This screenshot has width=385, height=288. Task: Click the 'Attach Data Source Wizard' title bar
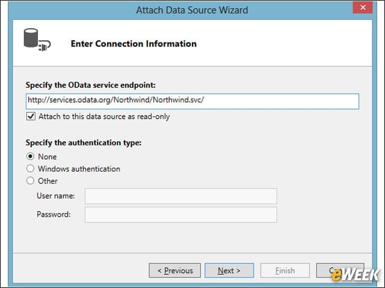click(192, 10)
